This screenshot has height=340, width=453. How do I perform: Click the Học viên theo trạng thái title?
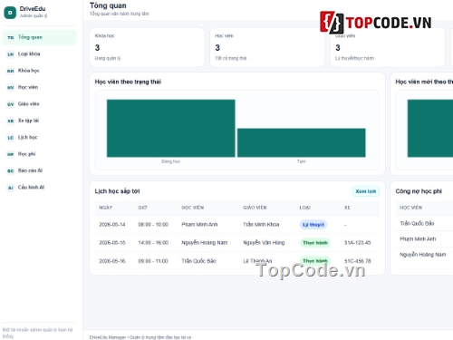128,82
